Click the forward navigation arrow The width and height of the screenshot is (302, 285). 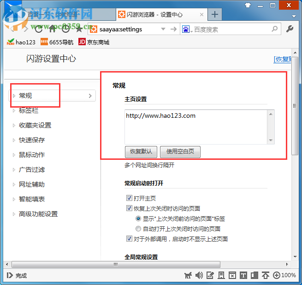[x=26, y=29]
